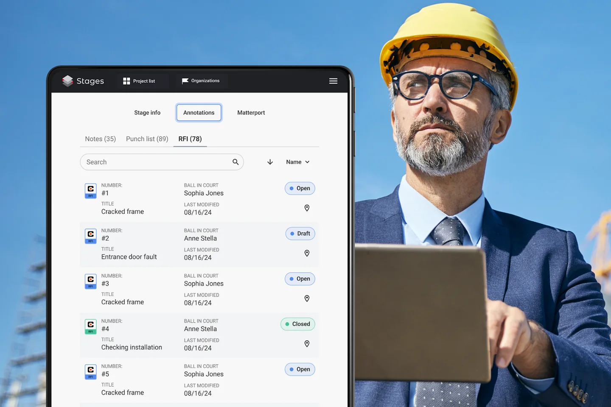Click RFI icon for item #2
This screenshot has width=611, height=407.
click(91, 236)
